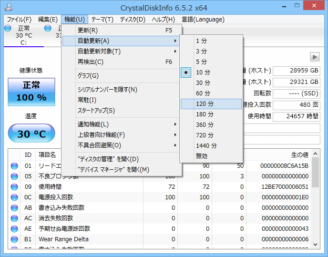Expand 通知機能(L) submenu
Image resolution: width=328 pixels, height=257 pixels.
[x=121, y=124]
